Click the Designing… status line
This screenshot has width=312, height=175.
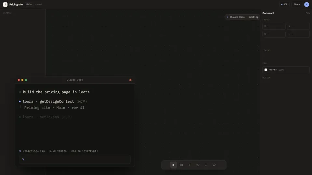58,151
